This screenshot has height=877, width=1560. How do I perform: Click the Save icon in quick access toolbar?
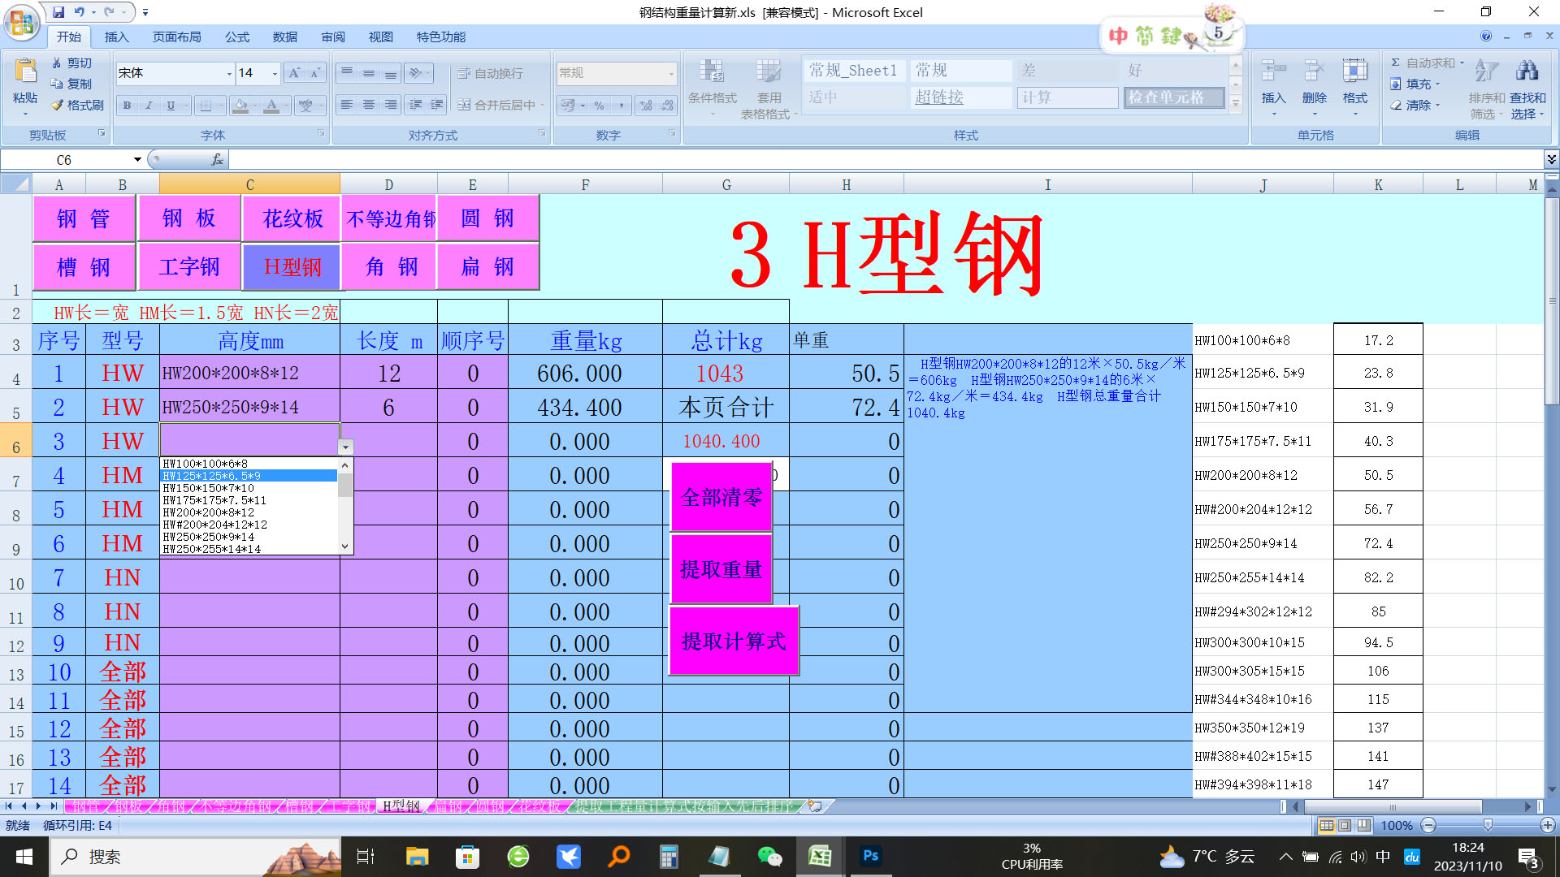58,12
